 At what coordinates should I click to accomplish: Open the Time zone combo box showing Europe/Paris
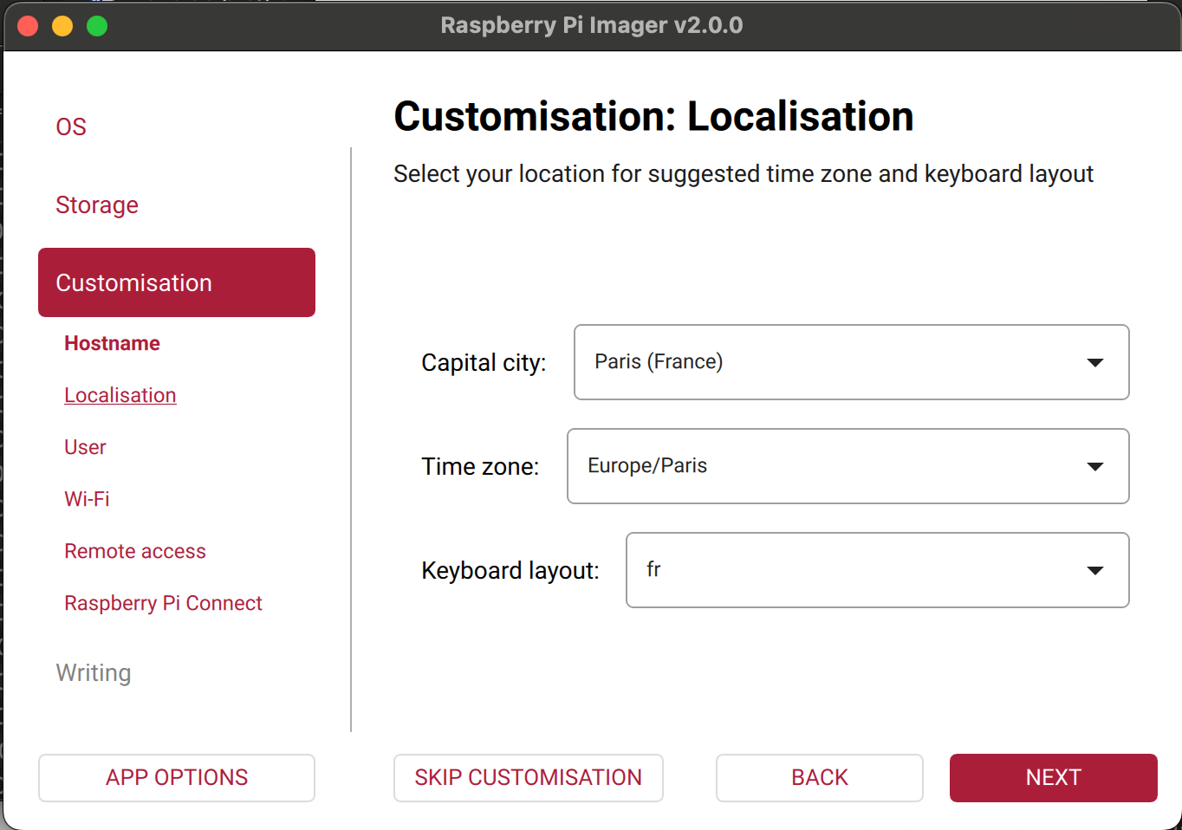click(x=828, y=466)
